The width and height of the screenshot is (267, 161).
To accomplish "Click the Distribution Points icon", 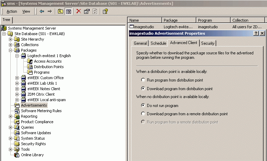I will click(x=30, y=67).
